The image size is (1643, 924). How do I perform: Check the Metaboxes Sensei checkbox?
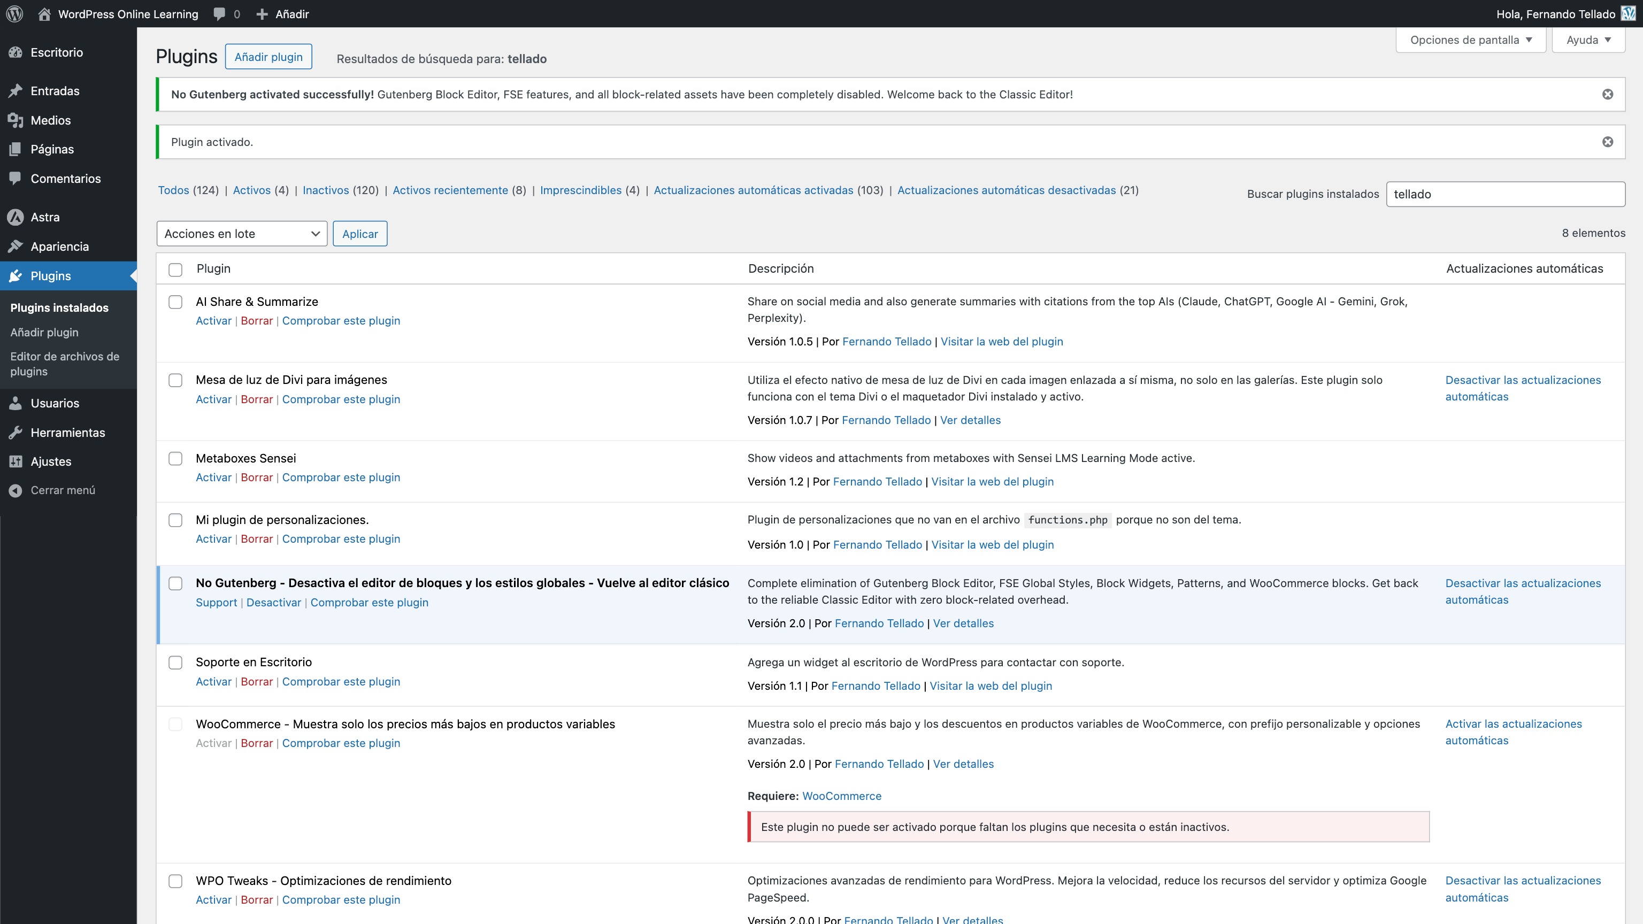[x=175, y=458]
